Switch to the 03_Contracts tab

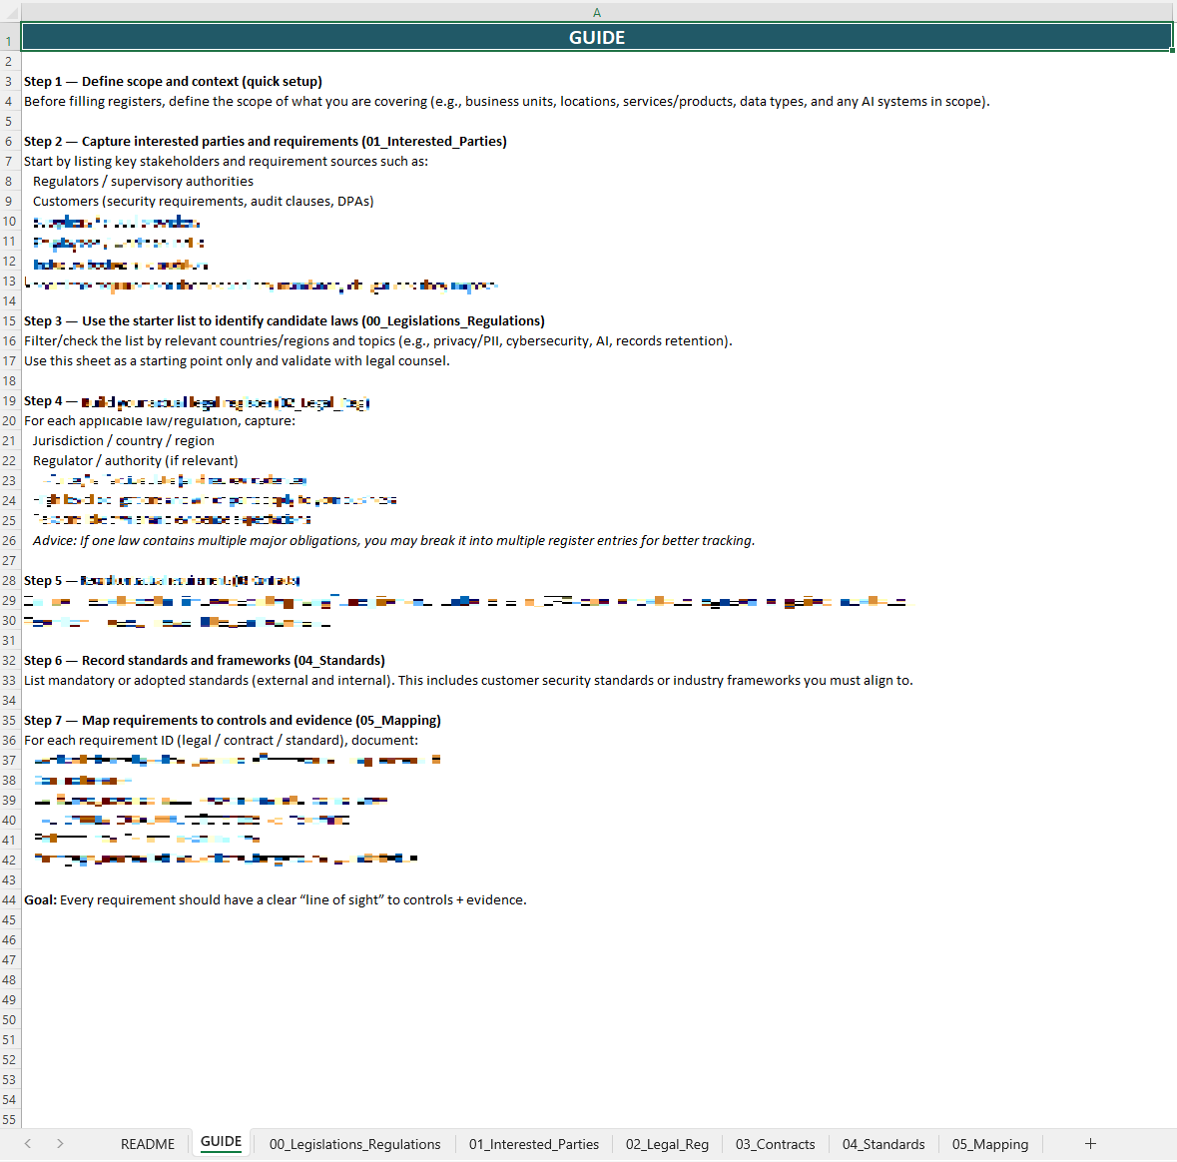[x=775, y=1144]
